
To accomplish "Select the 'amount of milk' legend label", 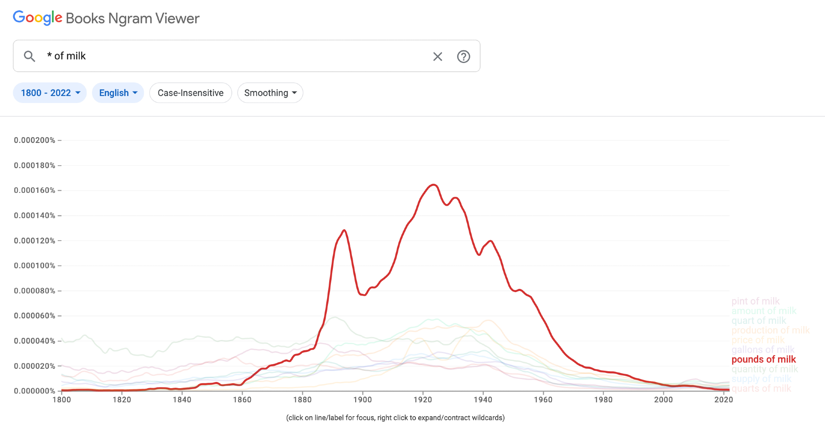I will click(764, 311).
